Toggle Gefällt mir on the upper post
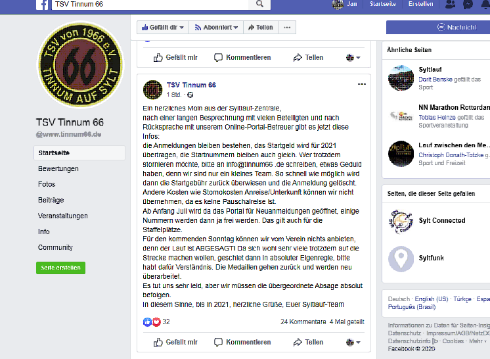This screenshot has width=490, height=359. click(x=175, y=58)
